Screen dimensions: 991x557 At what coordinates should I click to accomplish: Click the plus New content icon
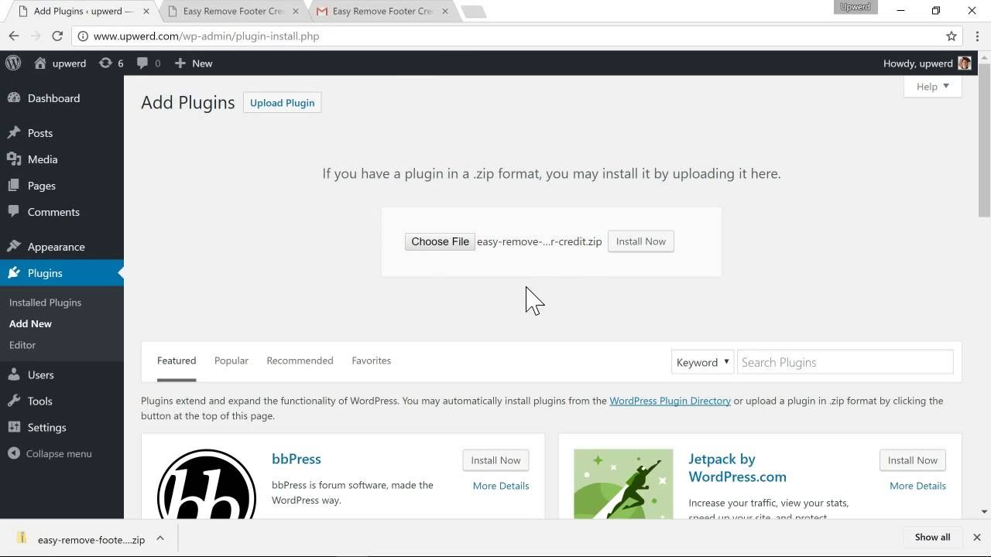[x=180, y=63]
